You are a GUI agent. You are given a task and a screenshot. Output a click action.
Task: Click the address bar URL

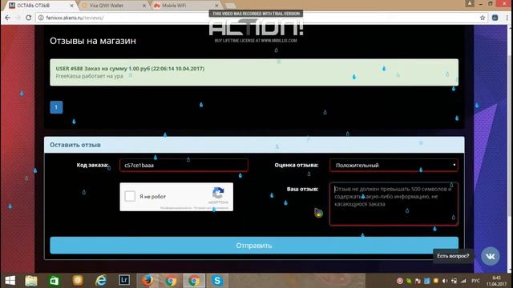(x=75, y=18)
